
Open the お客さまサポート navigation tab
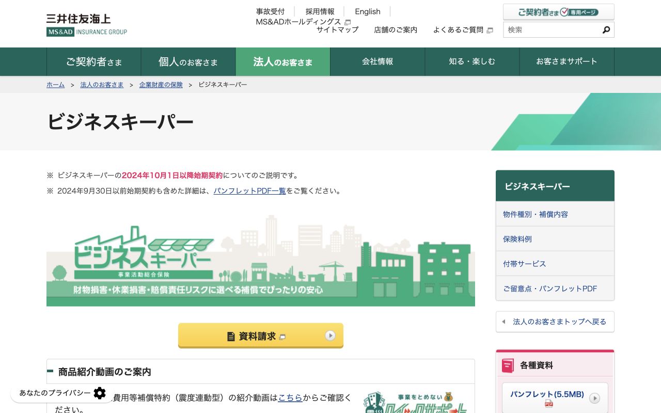click(566, 62)
